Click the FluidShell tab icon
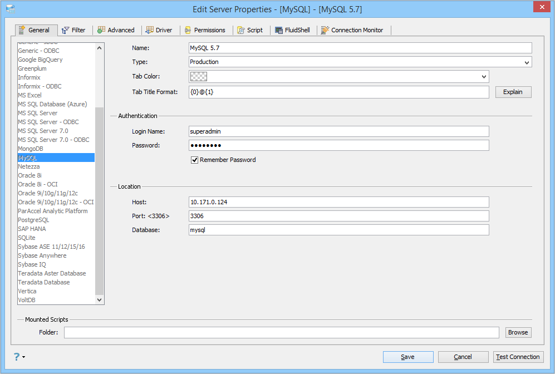 tap(279, 30)
